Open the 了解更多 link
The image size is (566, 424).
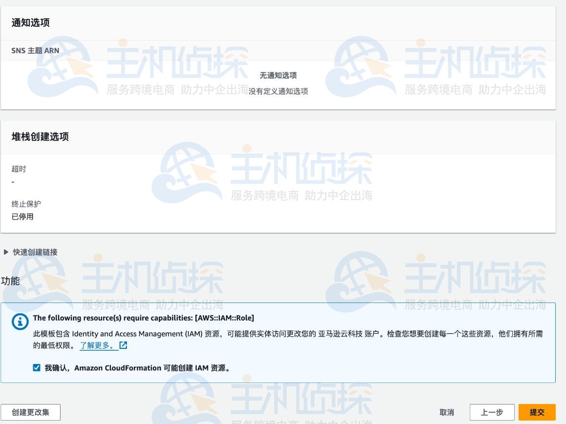click(x=99, y=345)
